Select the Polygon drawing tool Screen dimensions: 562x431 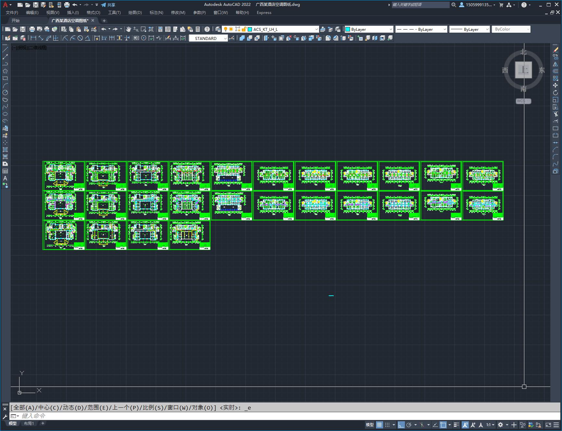pos(5,71)
